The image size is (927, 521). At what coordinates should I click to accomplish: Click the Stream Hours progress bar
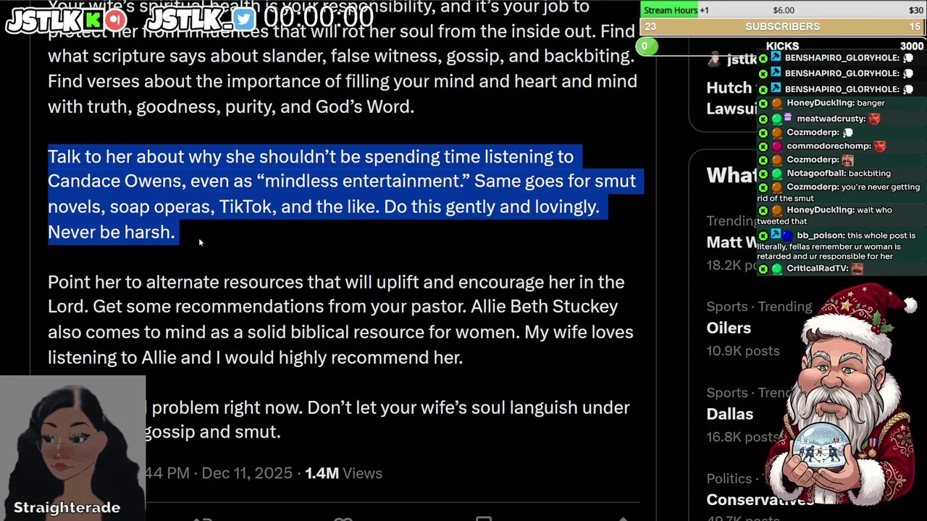pyautogui.click(x=783, y=10)
